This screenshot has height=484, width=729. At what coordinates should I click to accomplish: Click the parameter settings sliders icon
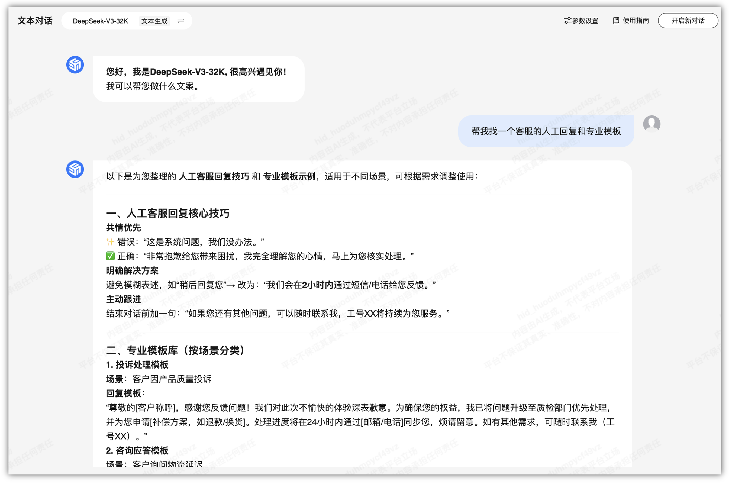567,20
